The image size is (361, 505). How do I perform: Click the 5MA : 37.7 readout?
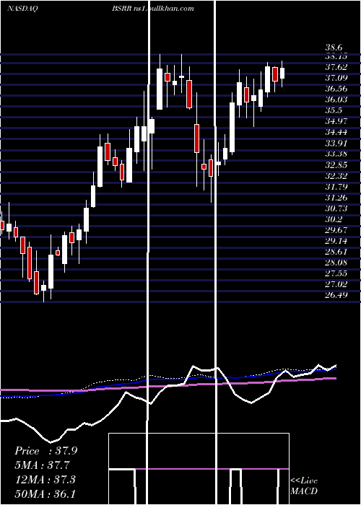tap(43, 465)
